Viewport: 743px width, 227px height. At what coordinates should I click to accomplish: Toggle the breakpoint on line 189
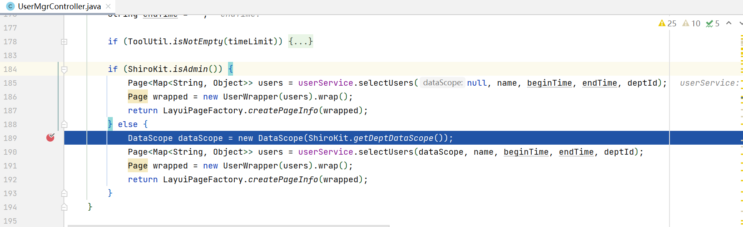(x=51, y=138)
